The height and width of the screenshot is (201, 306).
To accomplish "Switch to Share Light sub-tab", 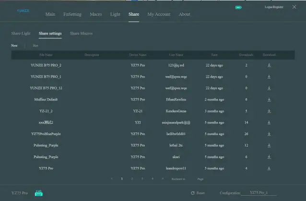I will click(21, 33).
